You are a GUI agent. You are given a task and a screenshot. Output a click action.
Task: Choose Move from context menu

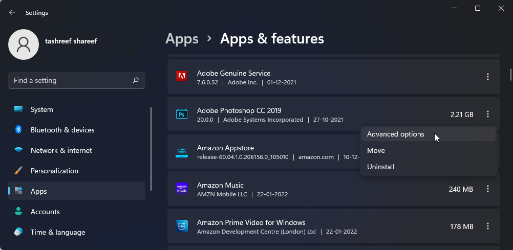pos(428,151)
